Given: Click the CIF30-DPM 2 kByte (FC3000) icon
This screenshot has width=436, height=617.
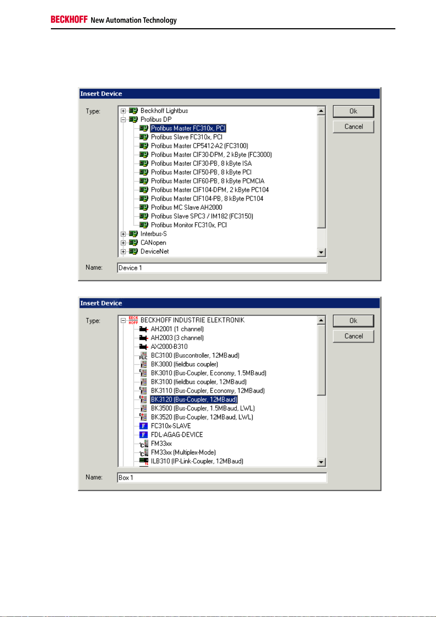Looking at the screenshot, I should point(144,155).
